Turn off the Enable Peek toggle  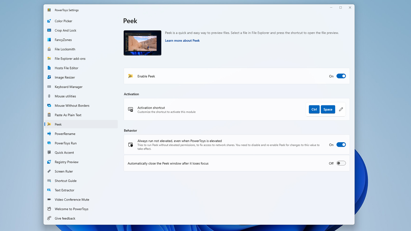coord(341,76)
